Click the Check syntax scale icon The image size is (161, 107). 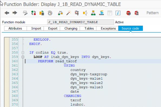[60, 13]
